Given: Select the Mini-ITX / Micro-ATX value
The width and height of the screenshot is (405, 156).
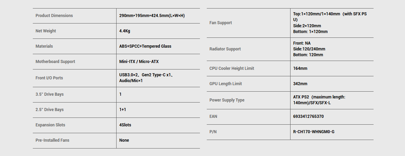Looking at the screenshot, I should (139, 62).
